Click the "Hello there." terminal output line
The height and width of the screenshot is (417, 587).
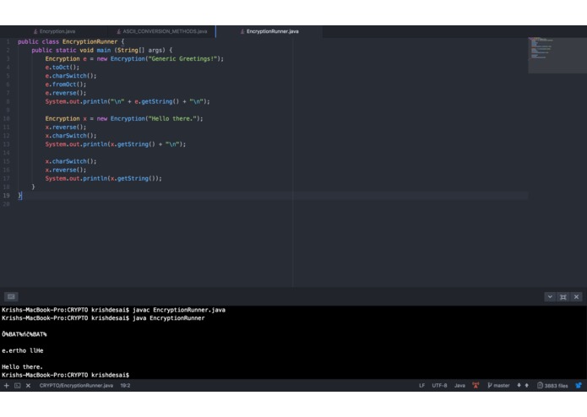(x=22, y=367)
